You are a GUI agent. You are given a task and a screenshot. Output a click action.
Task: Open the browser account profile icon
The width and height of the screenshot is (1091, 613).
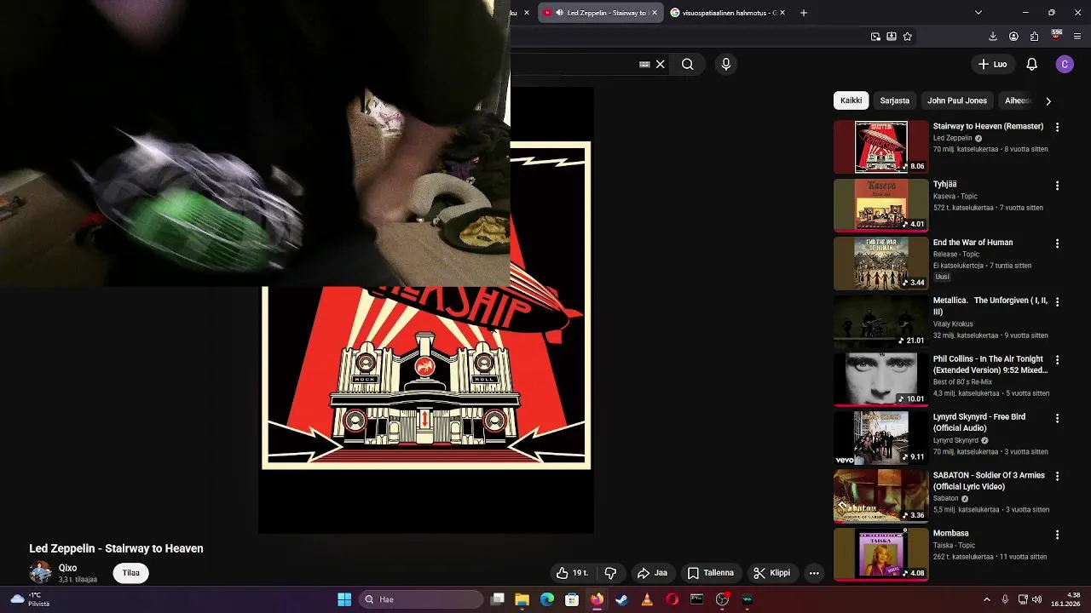[x=1013, y=37]
